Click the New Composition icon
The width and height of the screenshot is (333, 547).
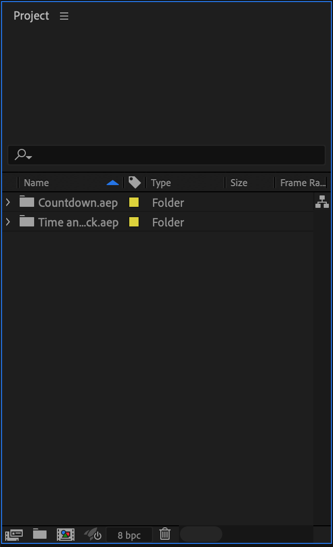point(66,534)
